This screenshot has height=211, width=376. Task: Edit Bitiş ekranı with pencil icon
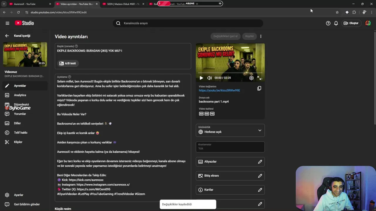coord(260,176)
